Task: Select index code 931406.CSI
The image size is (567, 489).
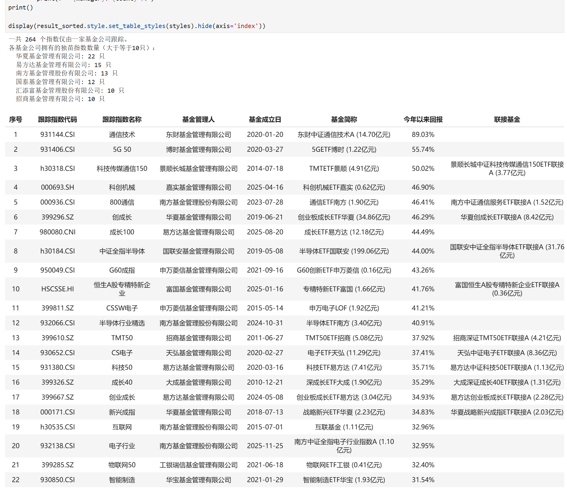Action: pos(57,149)
